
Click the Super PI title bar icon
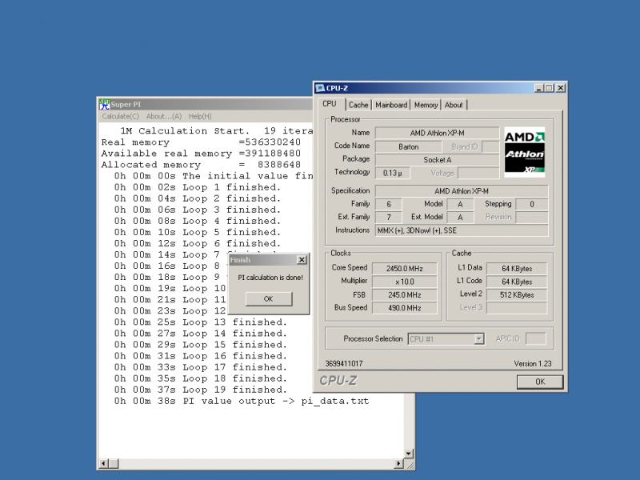pos(105,105)
